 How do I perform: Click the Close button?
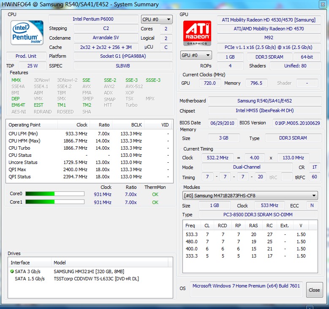point(314,290)
